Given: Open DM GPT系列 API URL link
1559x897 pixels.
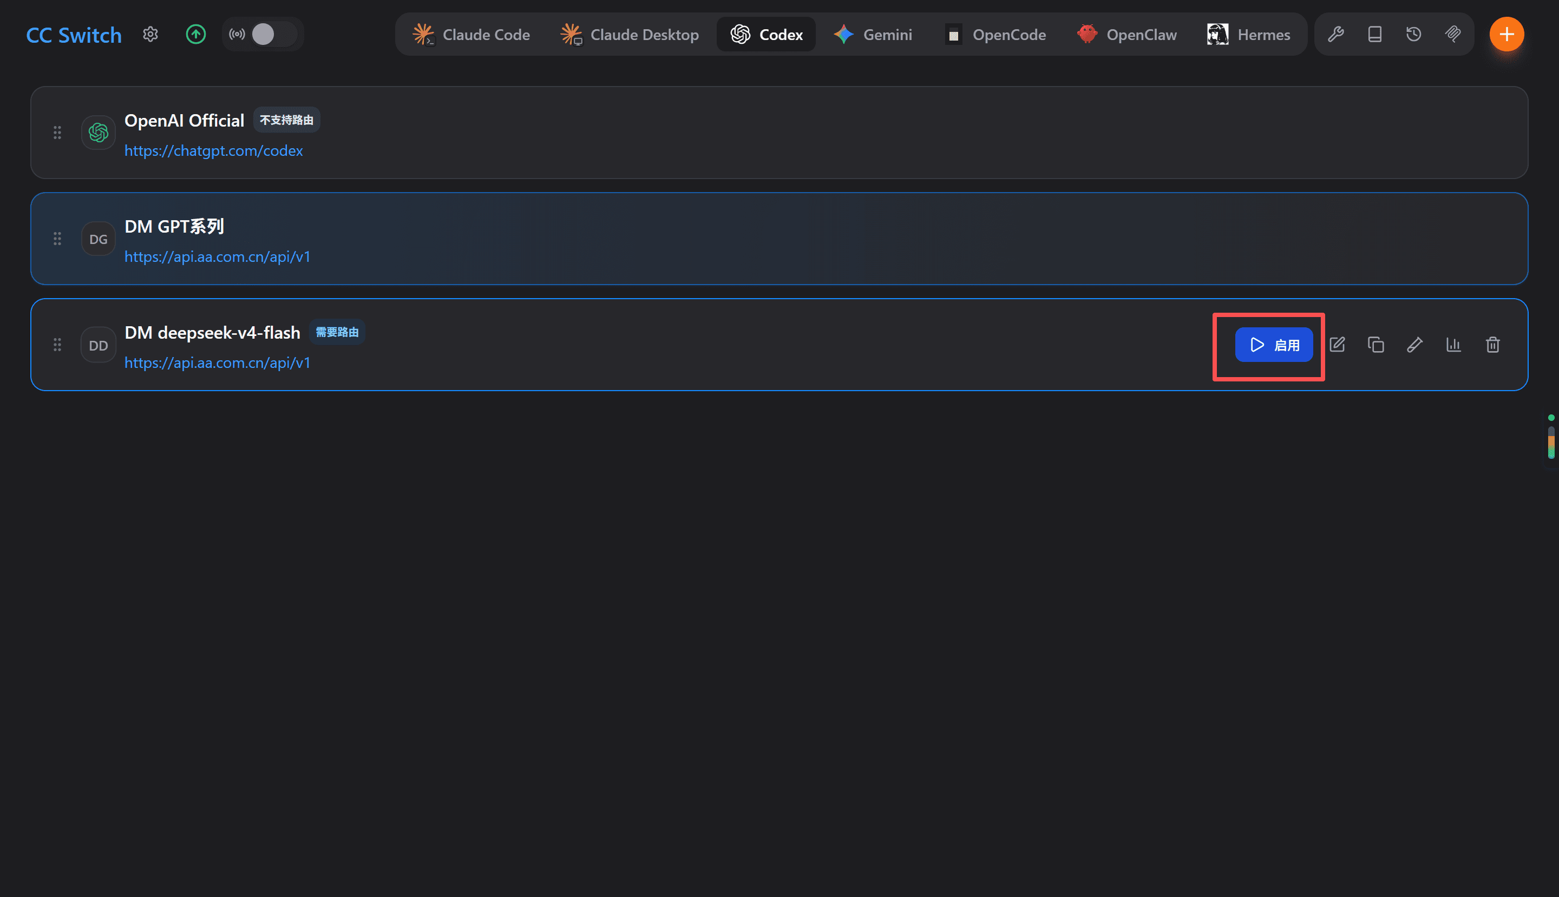Looking at the screenshot, I should click(x=218, y=257).
